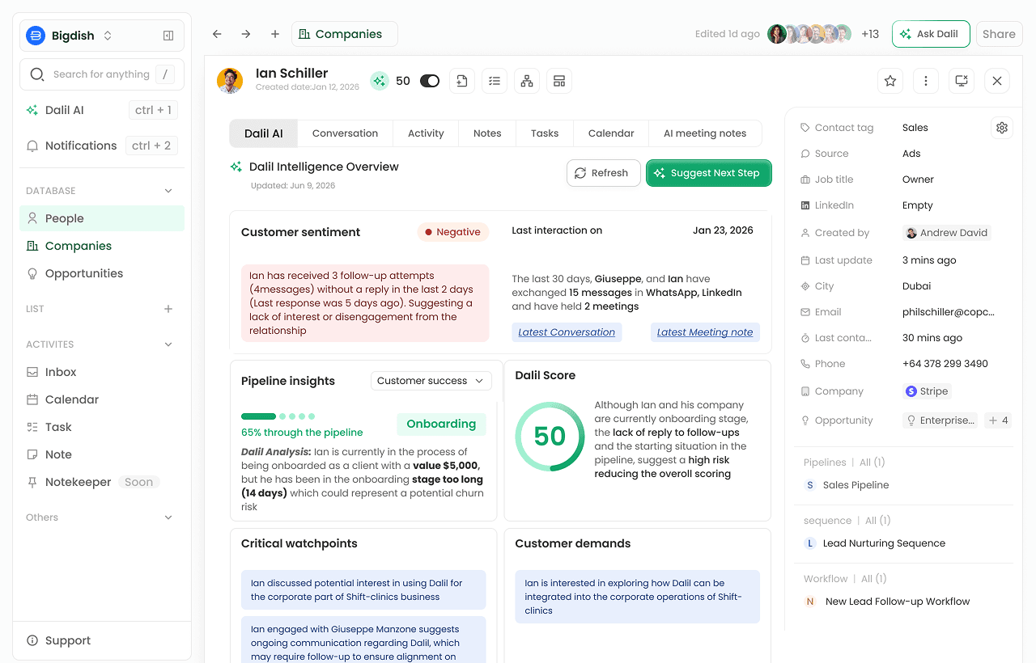The height and width of the screenshot is (663, 1036).
Task: Open the Customer success pipeline dropdown
Action: [431, 381]
